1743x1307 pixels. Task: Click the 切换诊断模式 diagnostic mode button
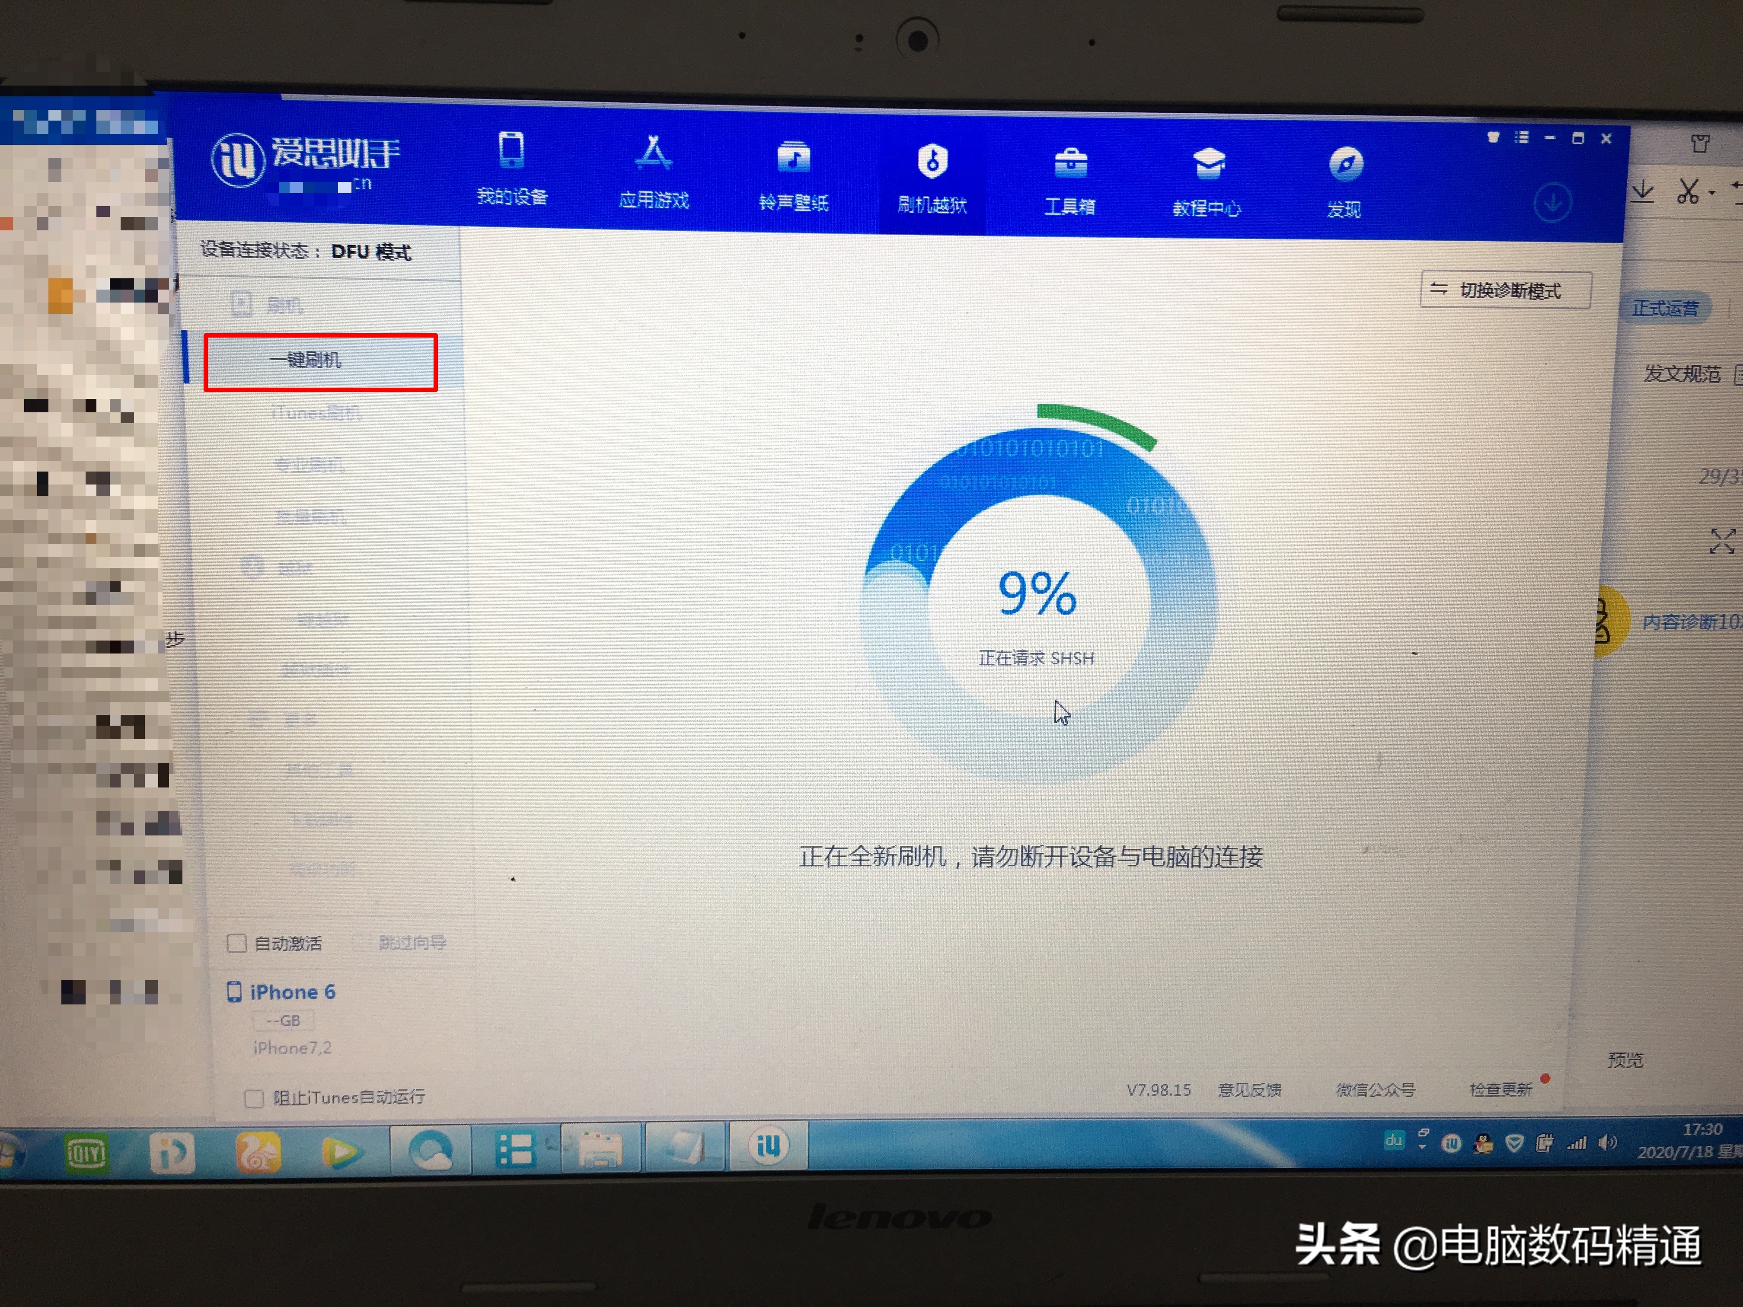(x=1505, y=290)
